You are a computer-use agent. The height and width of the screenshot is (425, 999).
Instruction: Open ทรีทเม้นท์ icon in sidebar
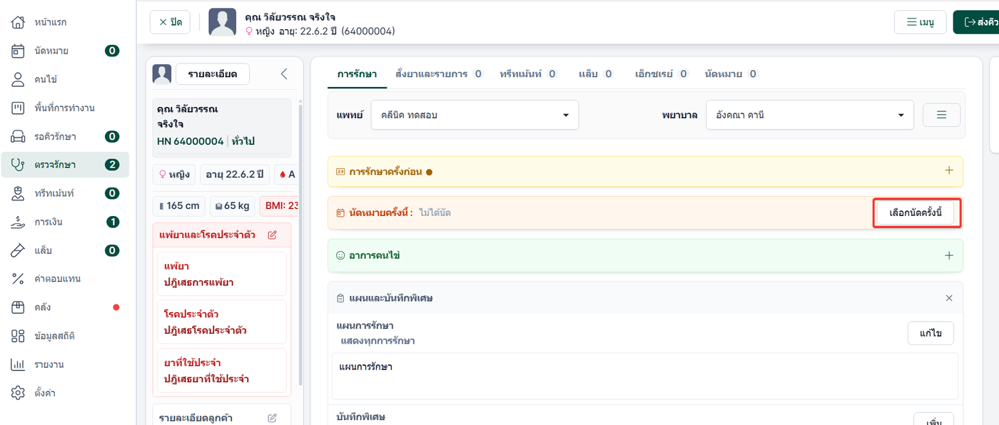19,193
